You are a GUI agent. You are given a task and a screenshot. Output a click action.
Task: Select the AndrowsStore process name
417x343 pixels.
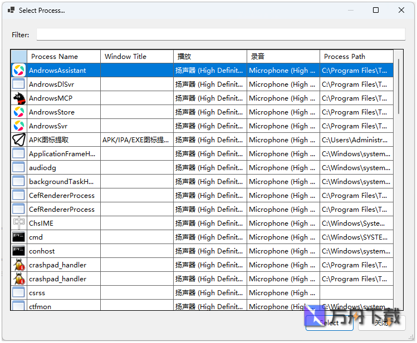click(x=52, y=112)
